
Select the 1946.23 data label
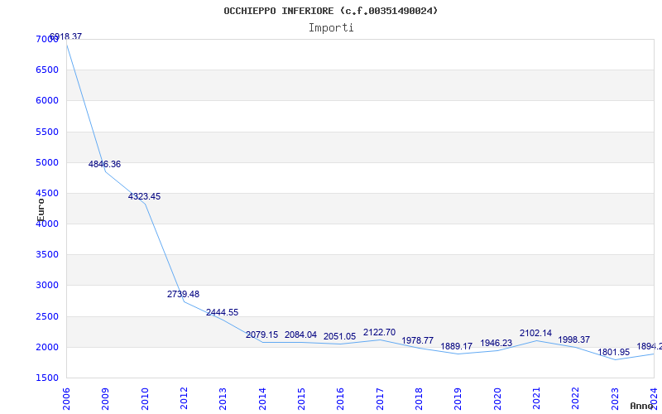(496, 343)
